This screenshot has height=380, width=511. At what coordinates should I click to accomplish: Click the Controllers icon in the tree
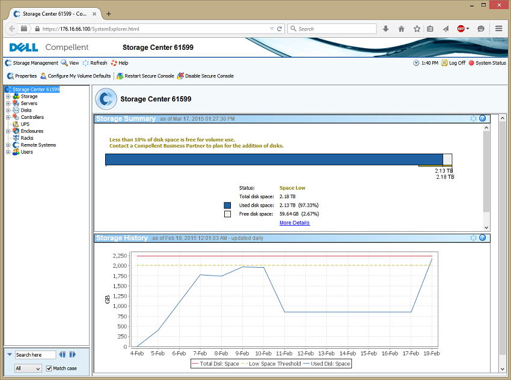(x=16, y=117)
